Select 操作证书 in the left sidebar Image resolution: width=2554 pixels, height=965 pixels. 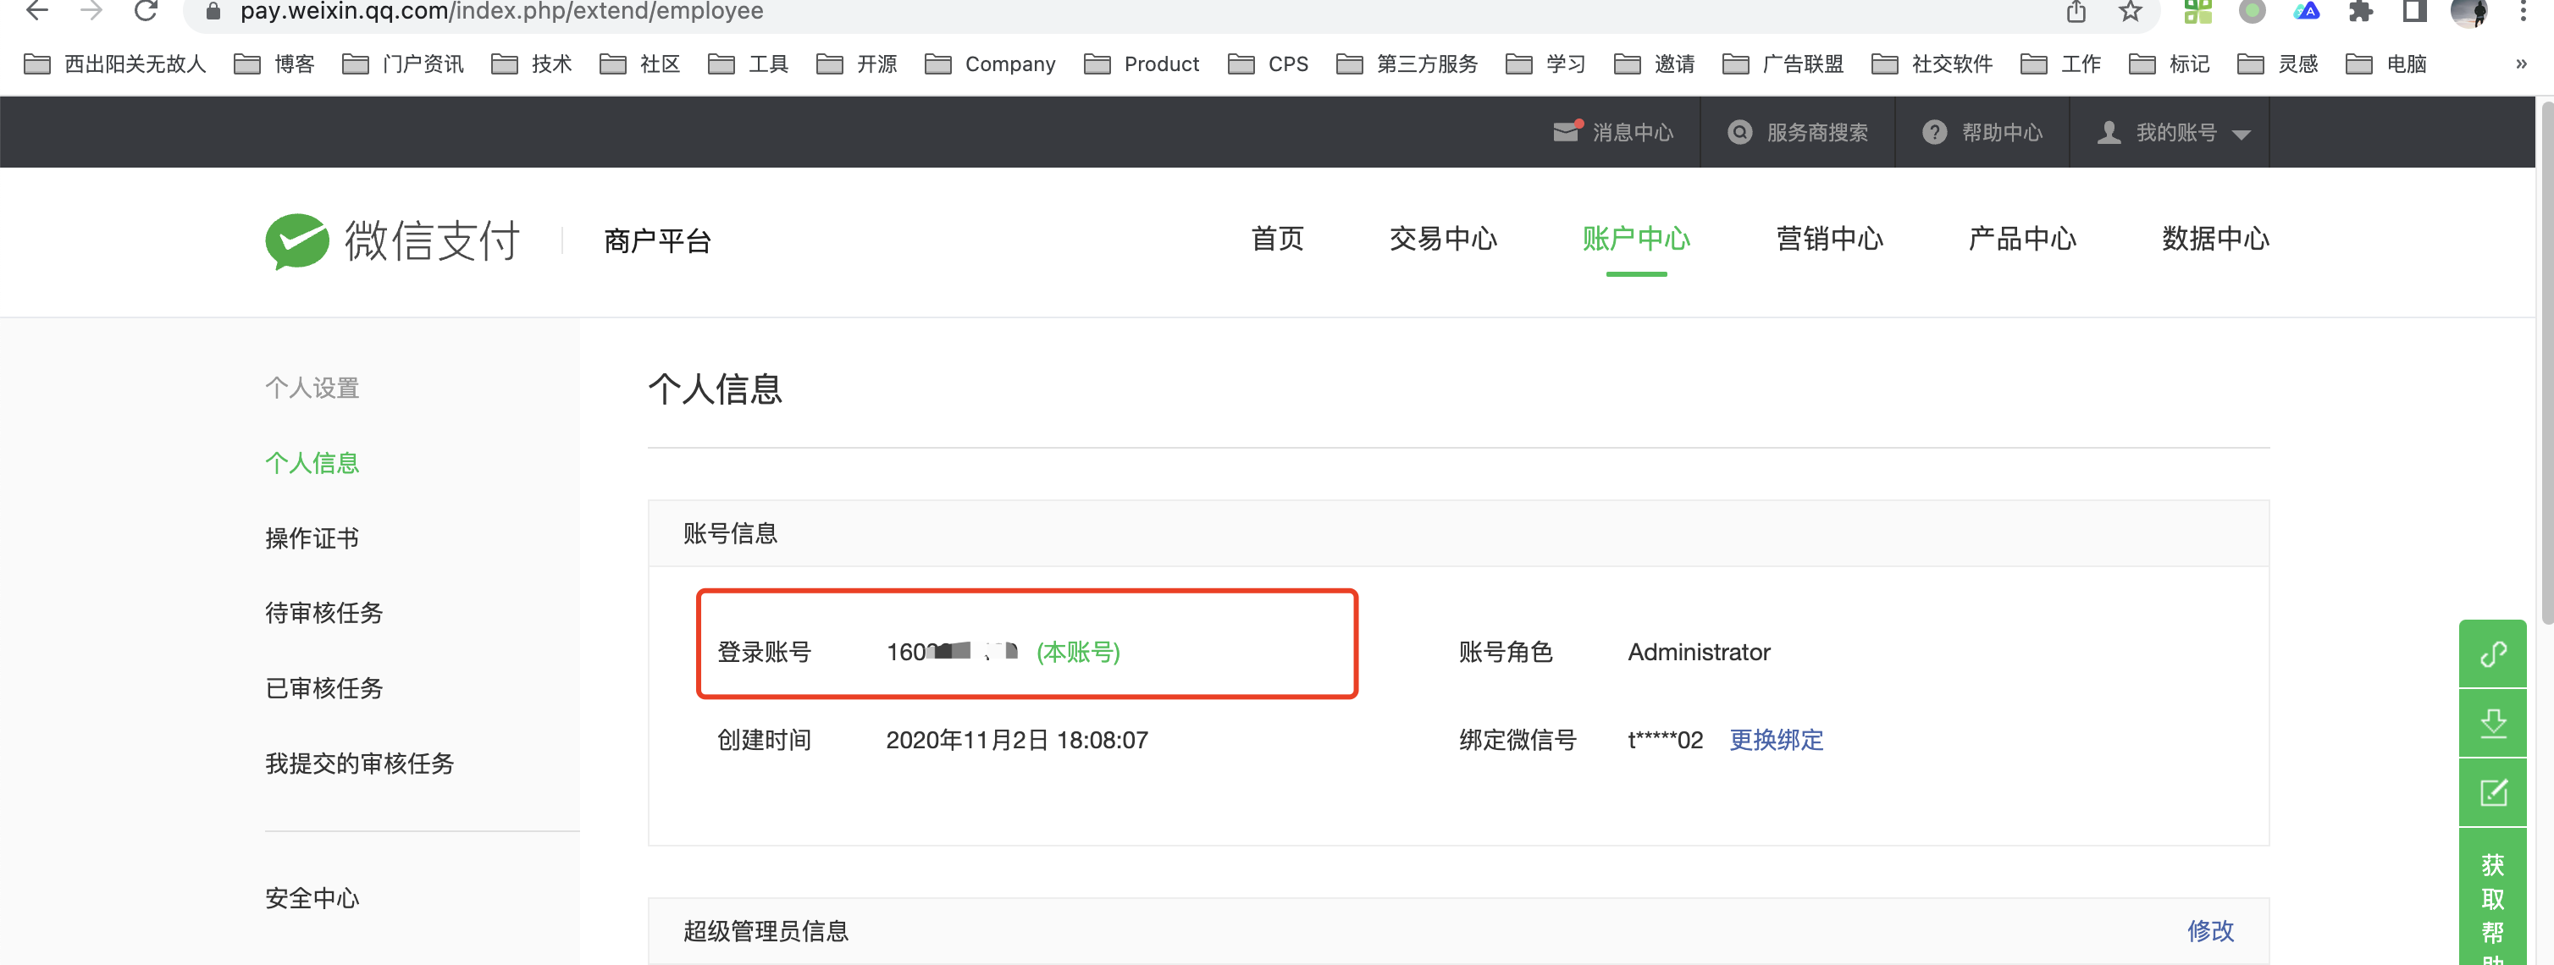[x=312, y=538]
